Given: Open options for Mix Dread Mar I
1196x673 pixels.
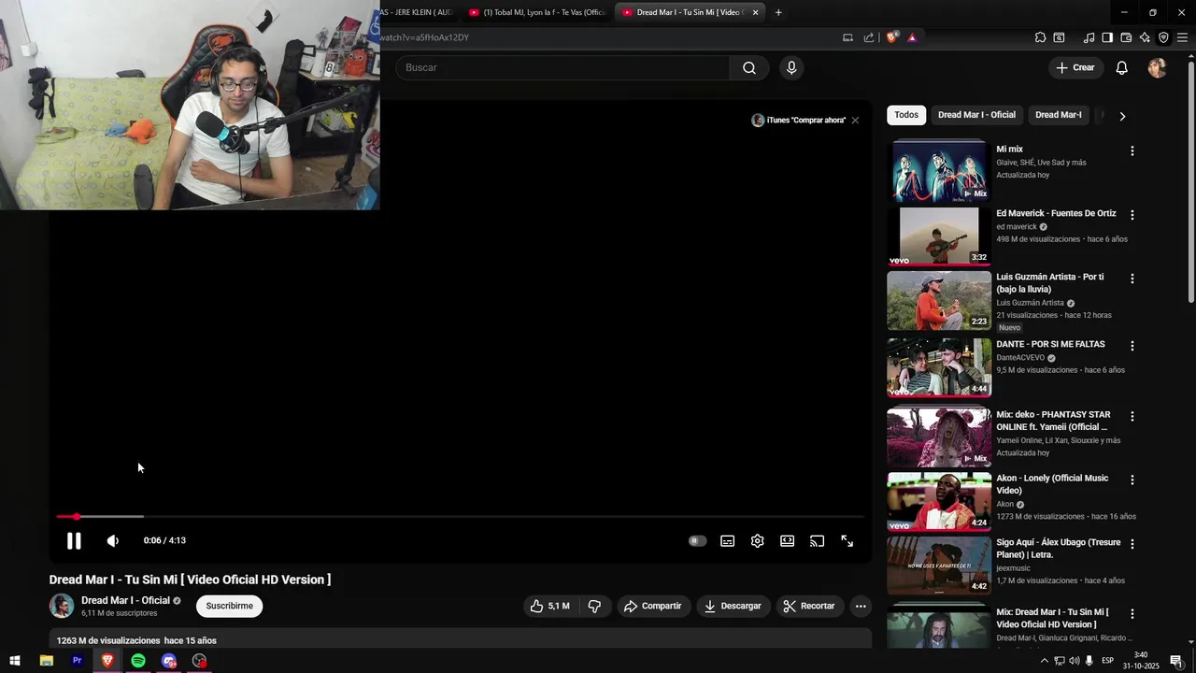Looking at the screenshot, I should 1132,614.
